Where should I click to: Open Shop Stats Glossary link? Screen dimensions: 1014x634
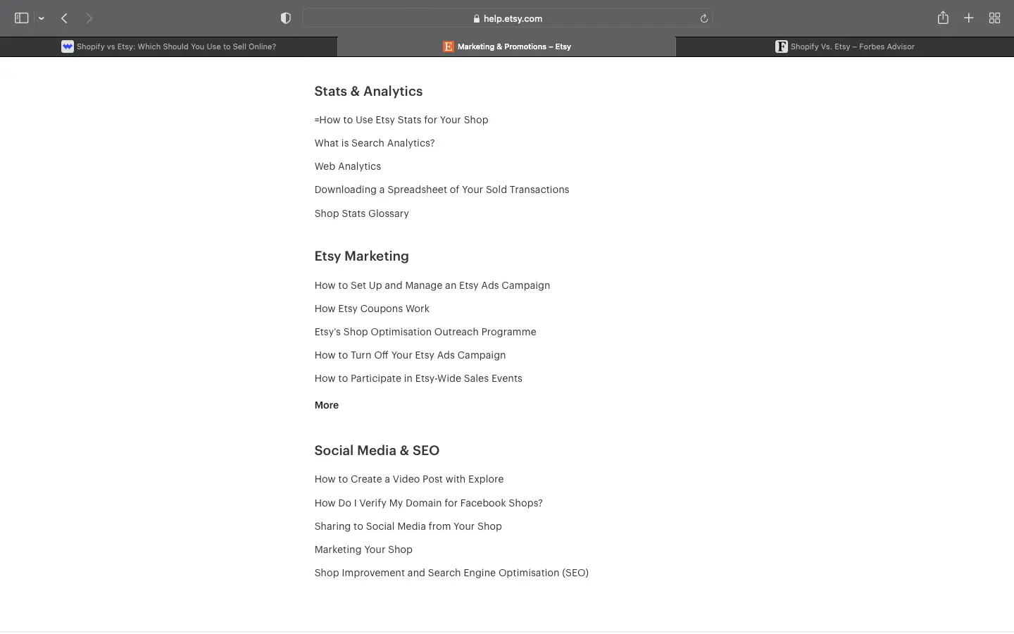361,213
